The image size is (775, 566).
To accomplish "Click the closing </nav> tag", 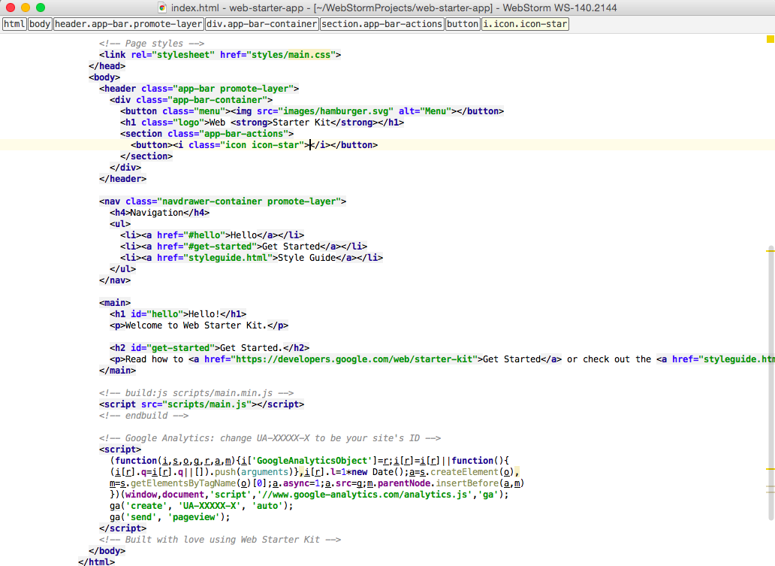I will coord(115,280).
